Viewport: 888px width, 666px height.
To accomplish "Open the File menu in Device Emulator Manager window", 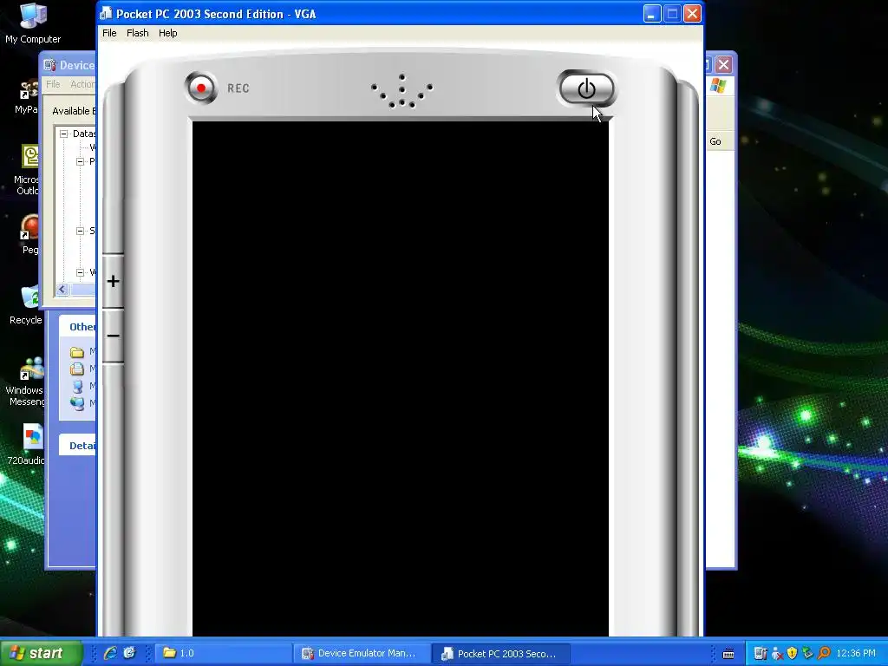I will point(53,84).
